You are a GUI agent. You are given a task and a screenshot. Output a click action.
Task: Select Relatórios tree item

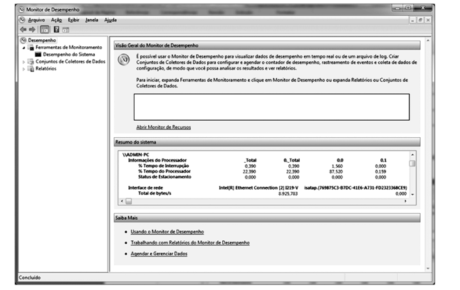[x=46, y=68]
